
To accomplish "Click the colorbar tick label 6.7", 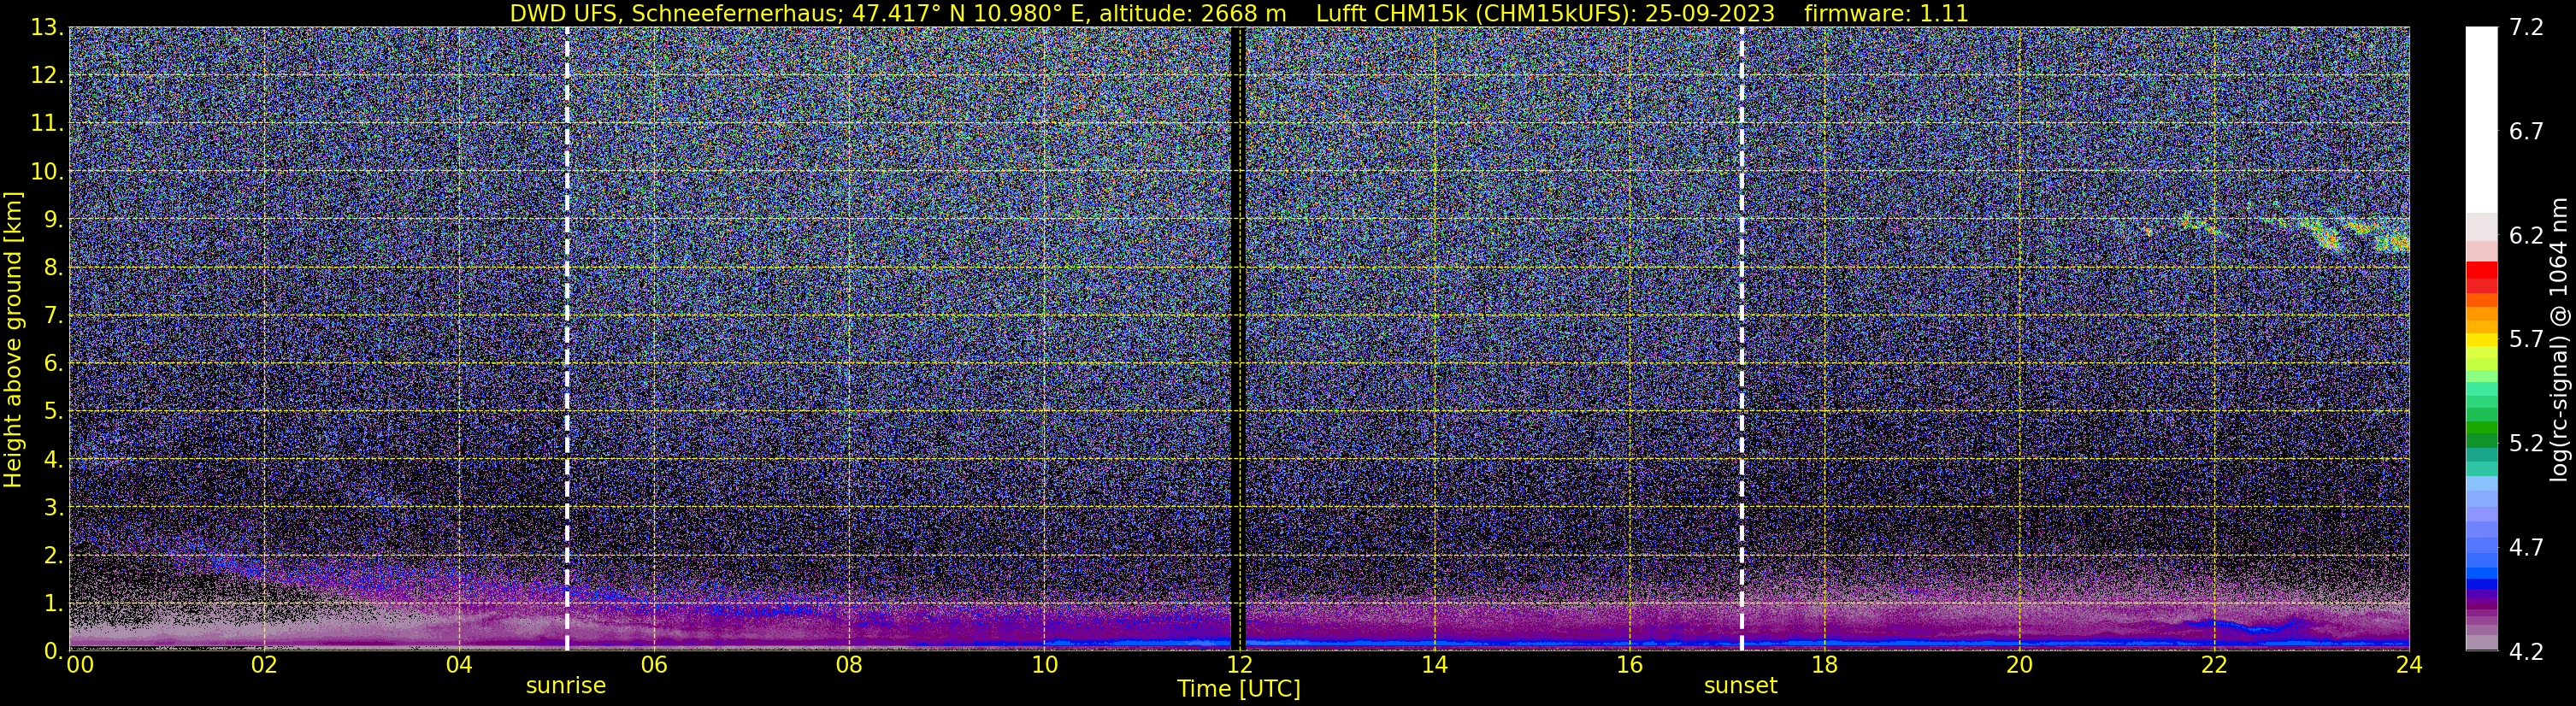I will point(2526,132).
